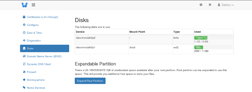Click the FreedomBox butterfly logo
This screenshot has height=92, width=252.
pyautogui.click(x=24, y=5)
